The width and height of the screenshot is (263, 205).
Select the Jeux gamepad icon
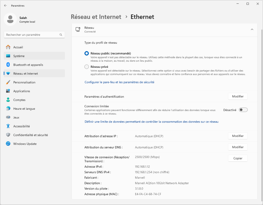(x=8, y=117)
